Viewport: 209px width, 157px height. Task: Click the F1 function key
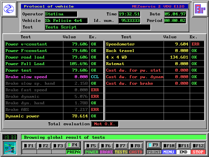29,146
